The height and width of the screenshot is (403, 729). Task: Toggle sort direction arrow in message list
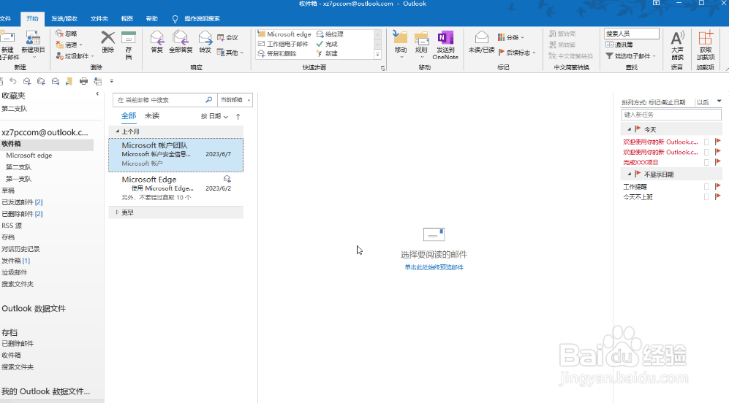pos(238,117)
